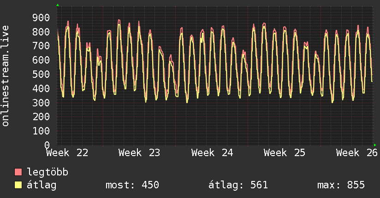Screen dimensions: 380x198
Task: Click the yellow átlag legend swatch
Action: [x=18, y=185]
